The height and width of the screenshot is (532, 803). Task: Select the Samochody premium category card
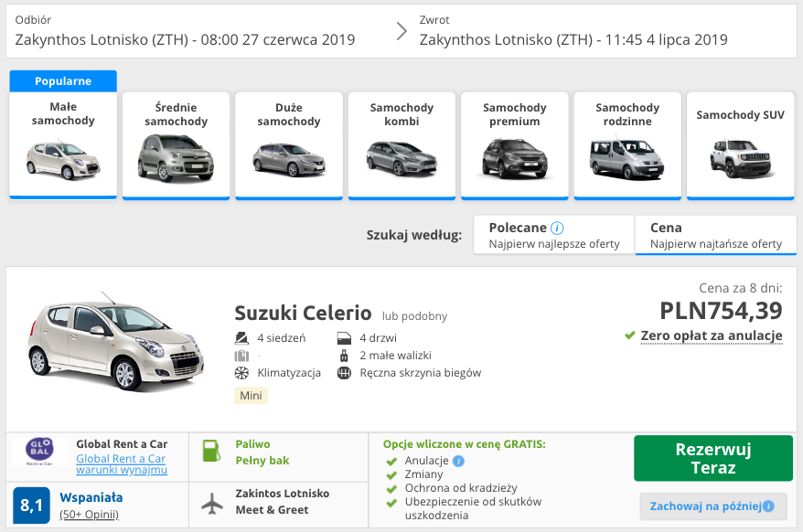[x=515, y=145]
